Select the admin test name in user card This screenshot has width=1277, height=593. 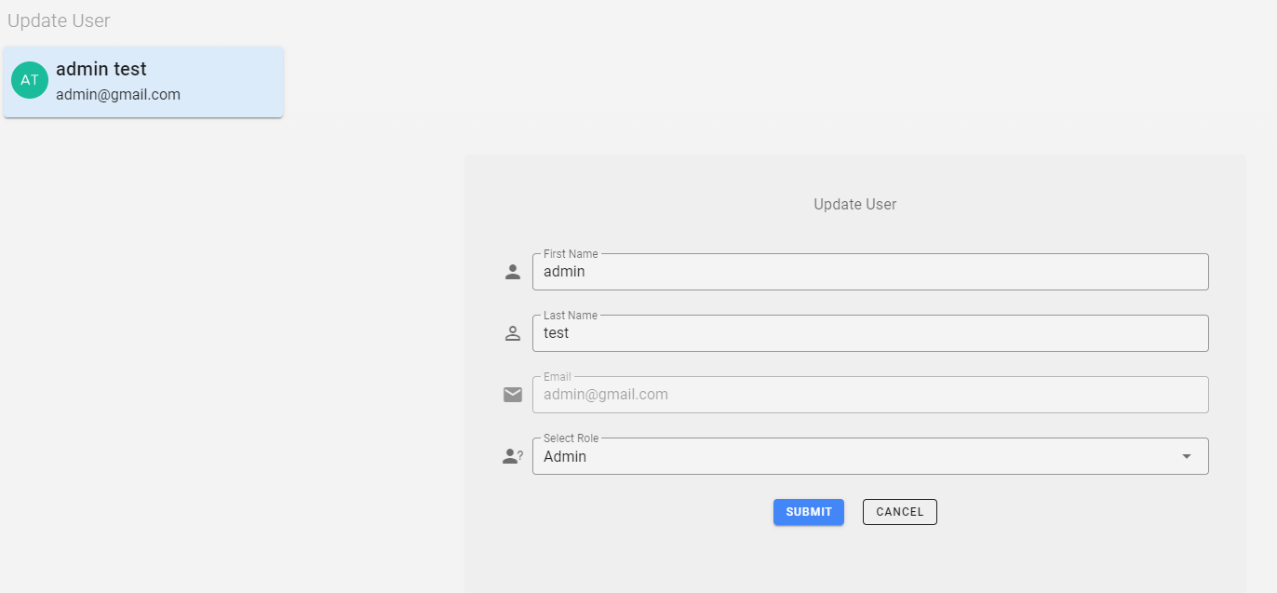(101, 69)
